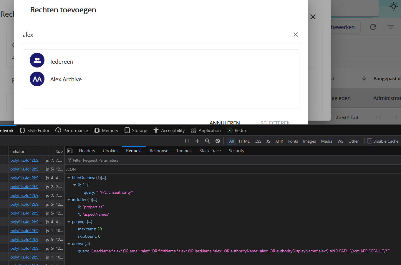Sort by the Initiator column header
The image size is (401, 265).
click(x=26, y=151)
